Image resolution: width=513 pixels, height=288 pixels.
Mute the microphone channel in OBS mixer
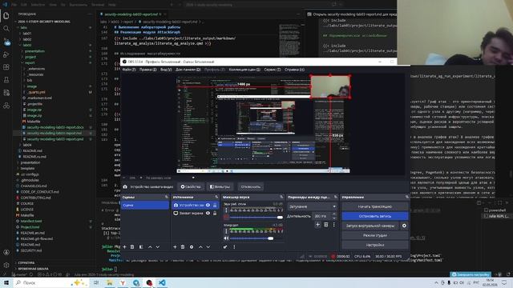coord(226,238)
